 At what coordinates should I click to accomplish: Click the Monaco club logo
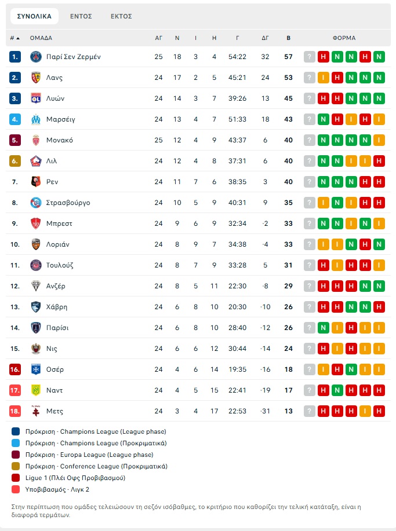point(36,140)
